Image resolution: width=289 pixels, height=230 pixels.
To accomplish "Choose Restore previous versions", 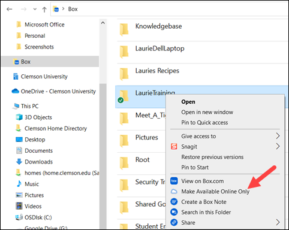I will pos(212,157).
